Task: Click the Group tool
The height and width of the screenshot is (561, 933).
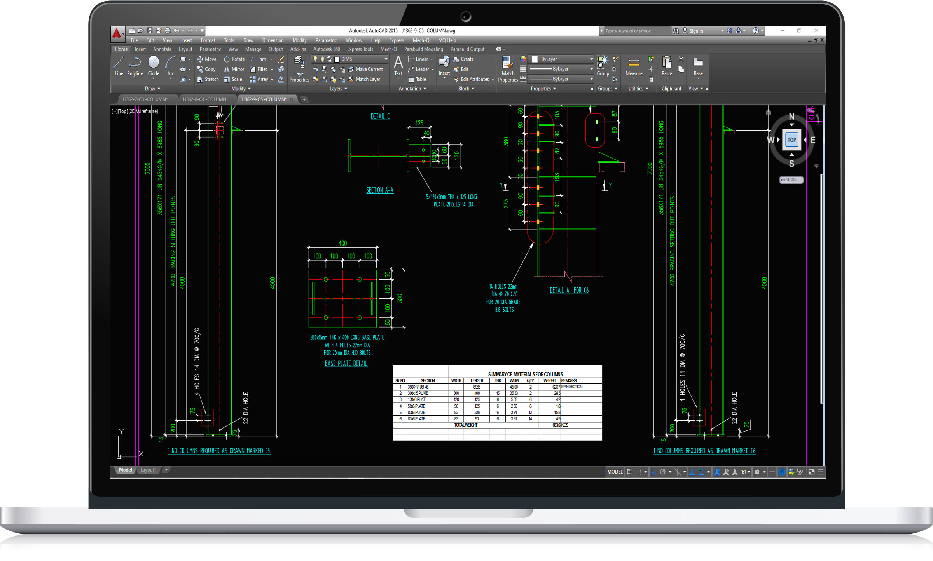Action: [x=603, y=66]
